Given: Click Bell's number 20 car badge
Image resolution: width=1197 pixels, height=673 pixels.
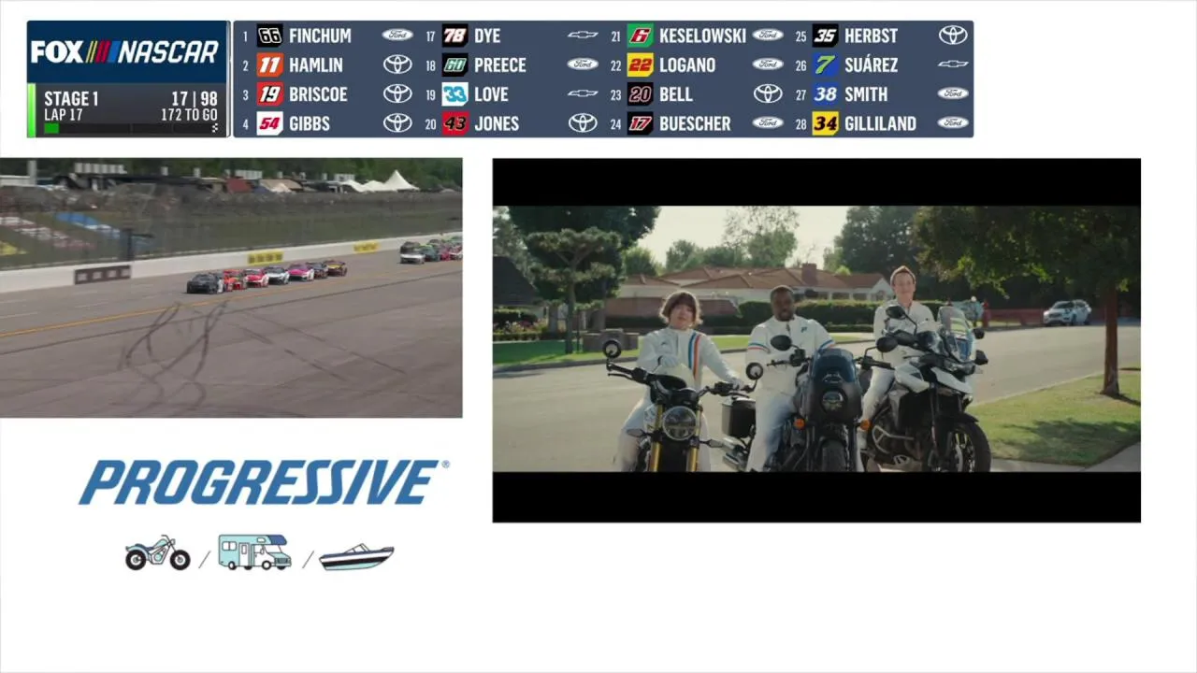Looking at the screenshot, I should coord(640,93).
